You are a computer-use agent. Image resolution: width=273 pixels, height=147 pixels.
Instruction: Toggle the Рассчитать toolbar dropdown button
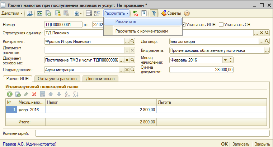click(116, 13)
